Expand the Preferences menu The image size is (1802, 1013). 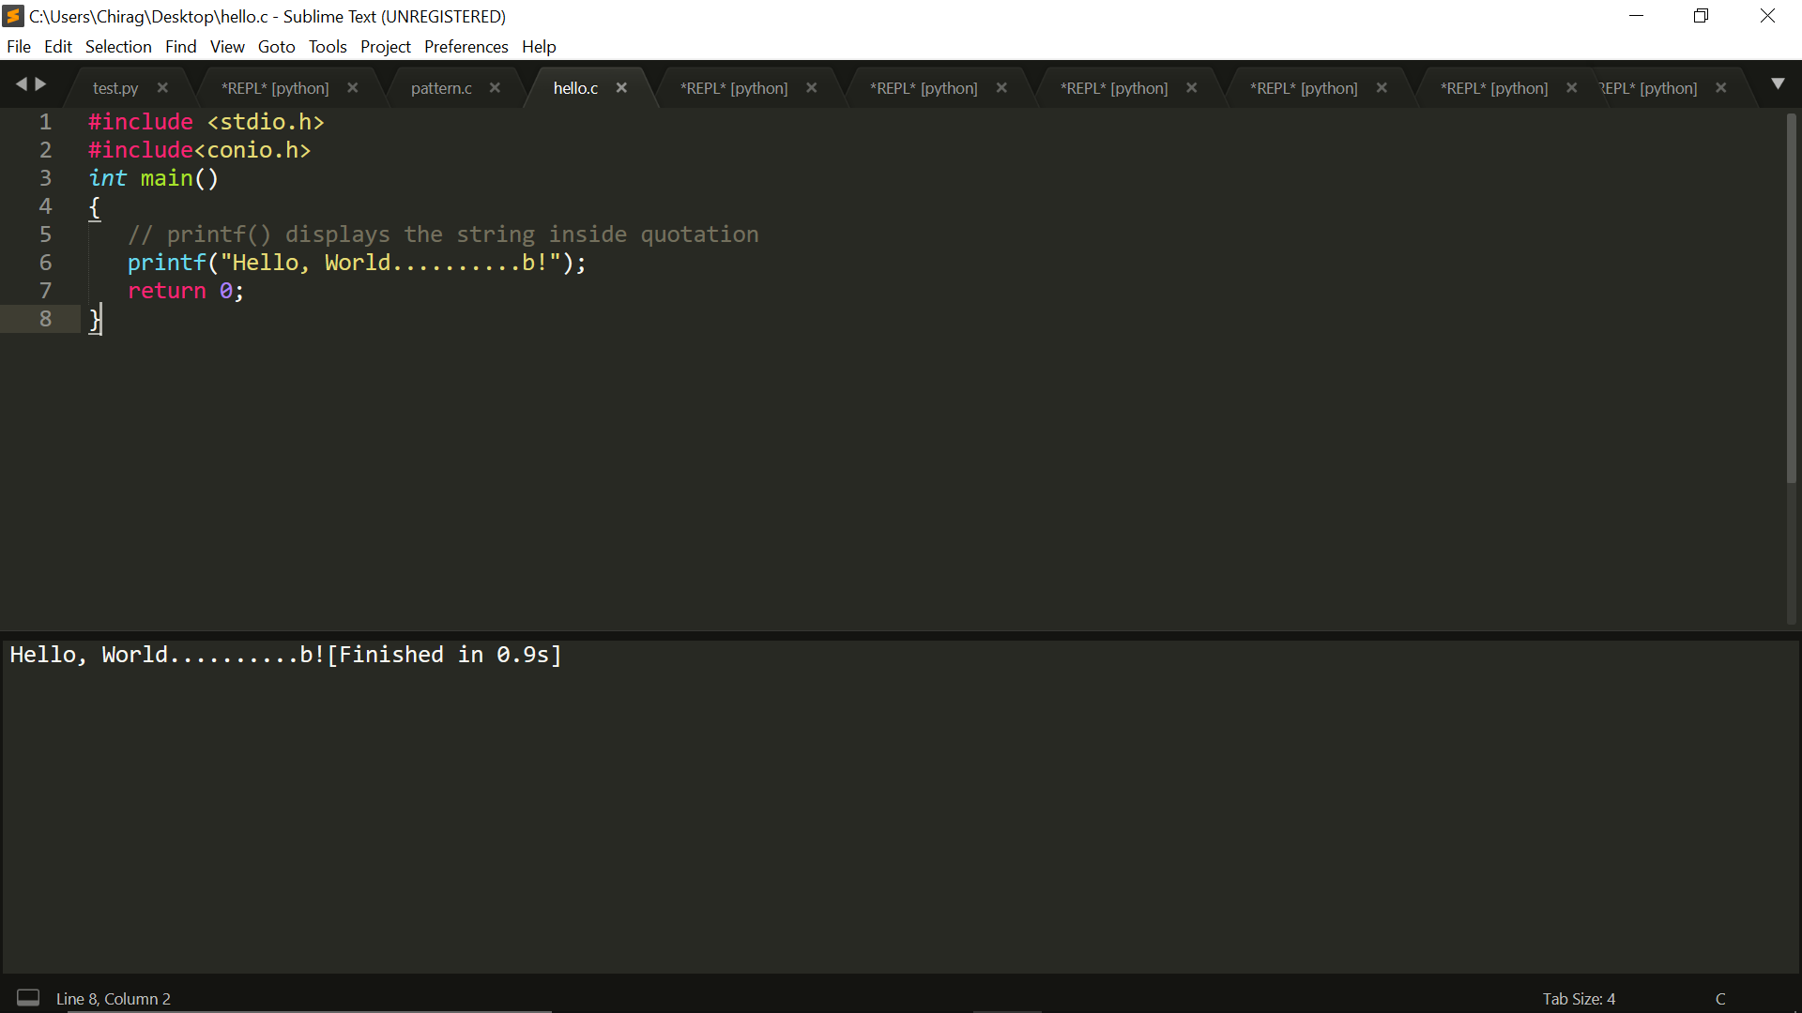[465, 46]
